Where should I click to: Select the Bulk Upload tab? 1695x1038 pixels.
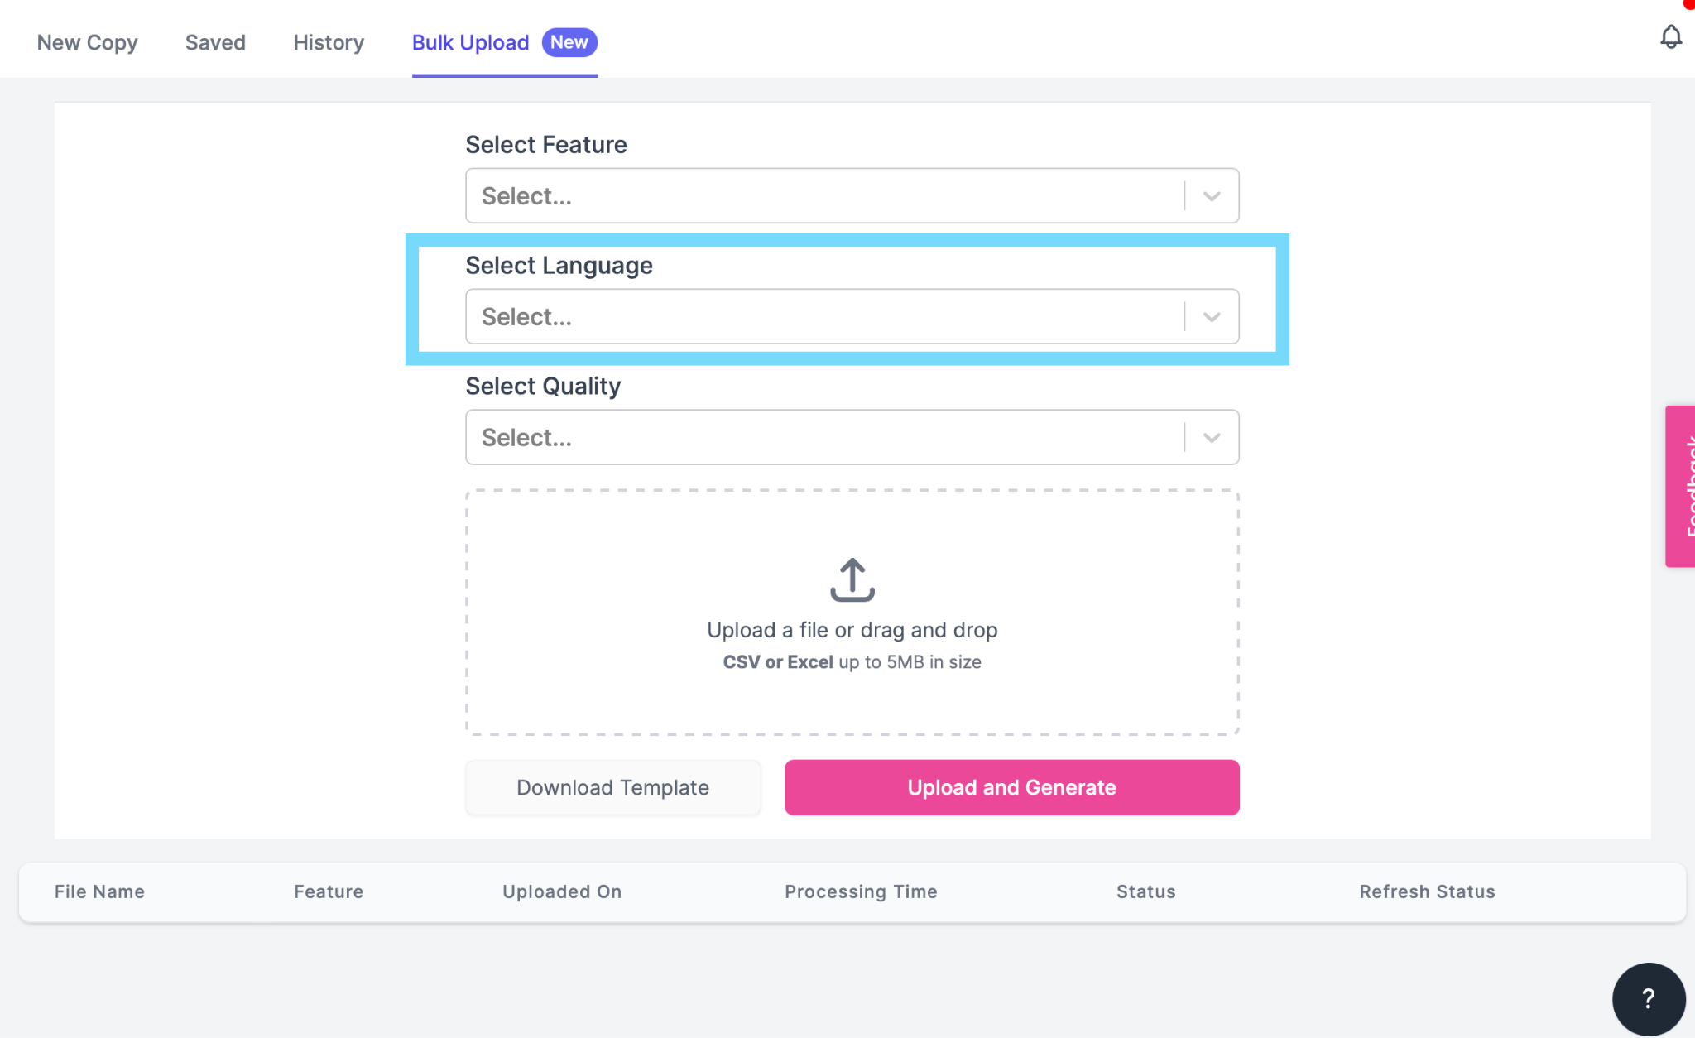point(470,42)
